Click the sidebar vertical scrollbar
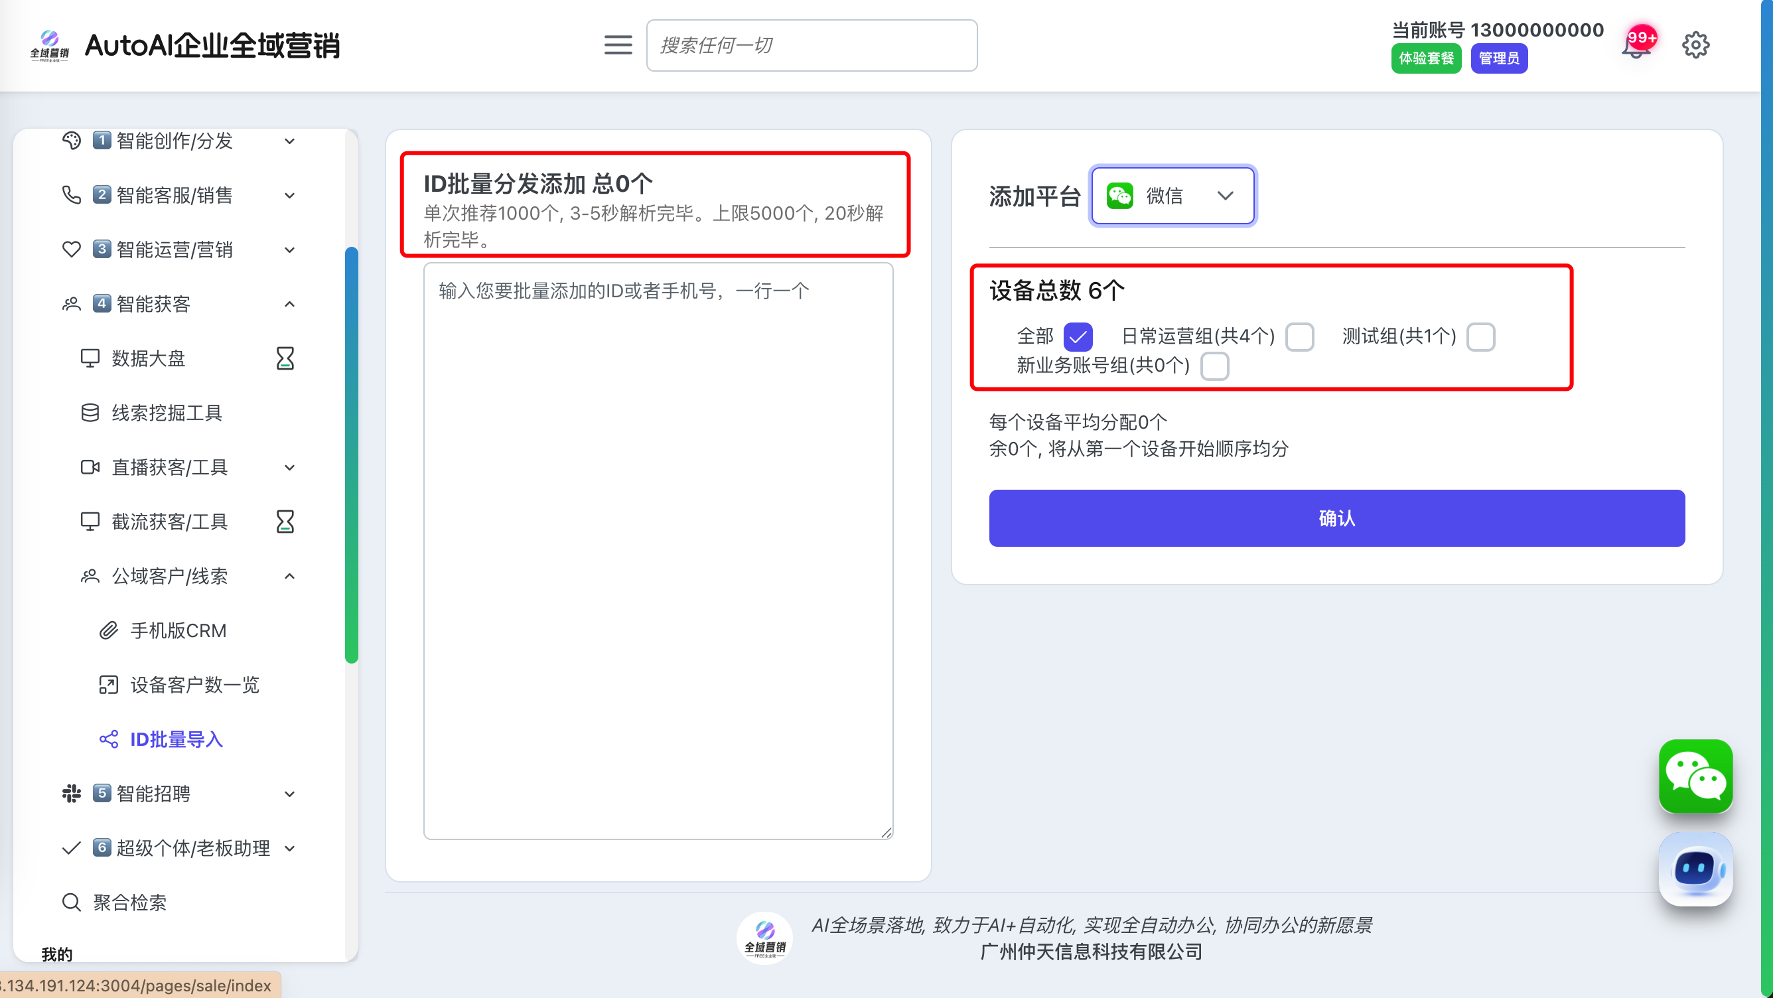This screenshot has width=1773, height=998. click(x=351, y=455)
